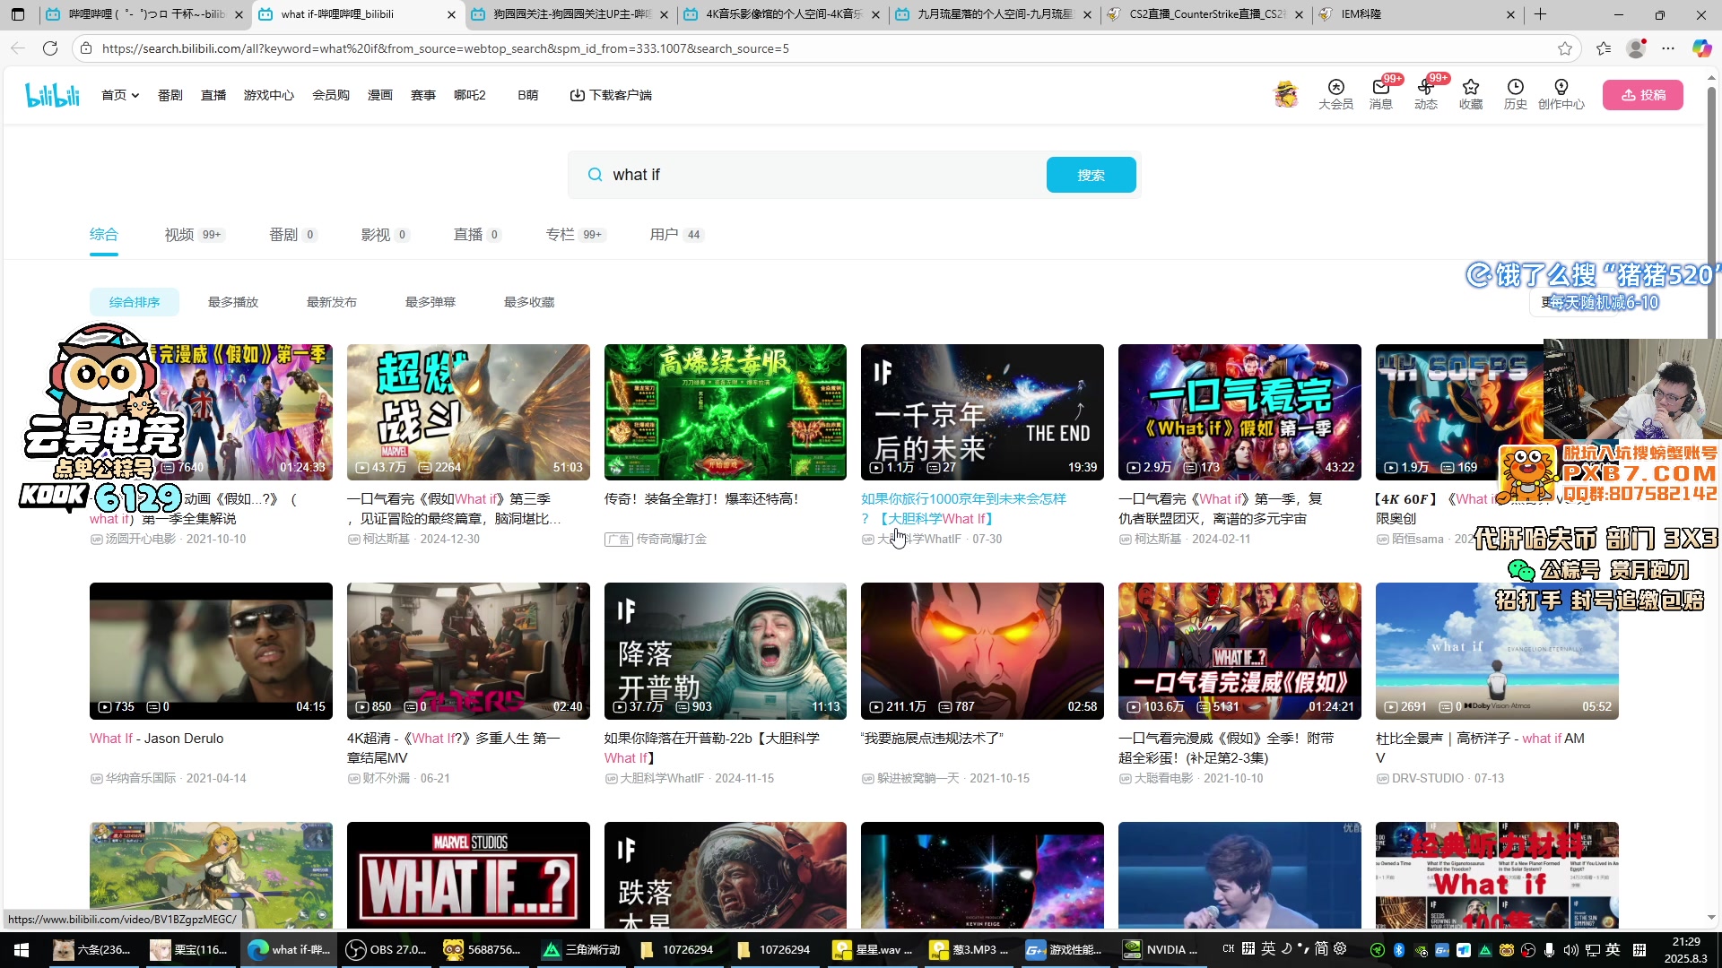Open Windows Start menu
The width and height of the screenshot is (1722, 968).
click(22, 950)
